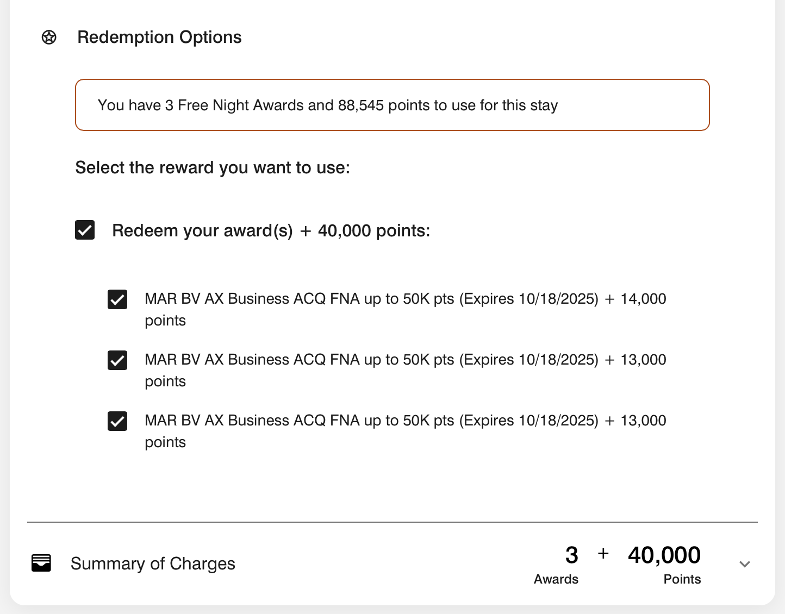The width and height of the screenshot is (785, 614).
Task: Click the FNA label text ending in 14,000 points
Action: pos(406,310)
